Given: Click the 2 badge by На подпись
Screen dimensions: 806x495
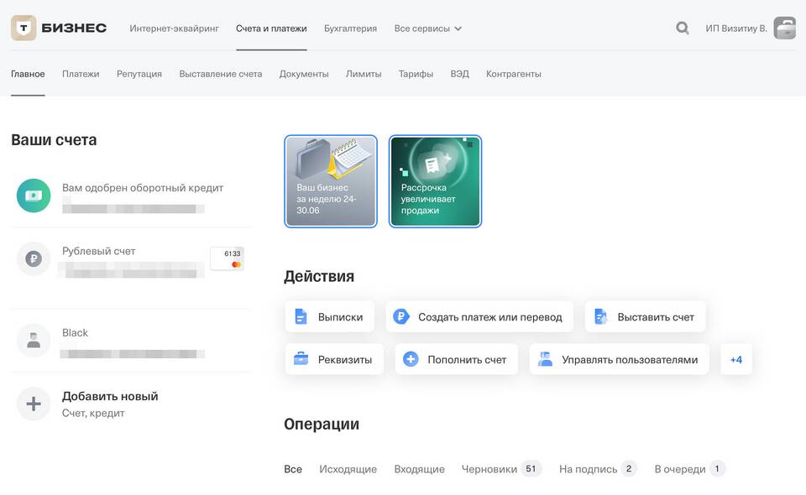Looking at the screenshot, I should point(629,468).
